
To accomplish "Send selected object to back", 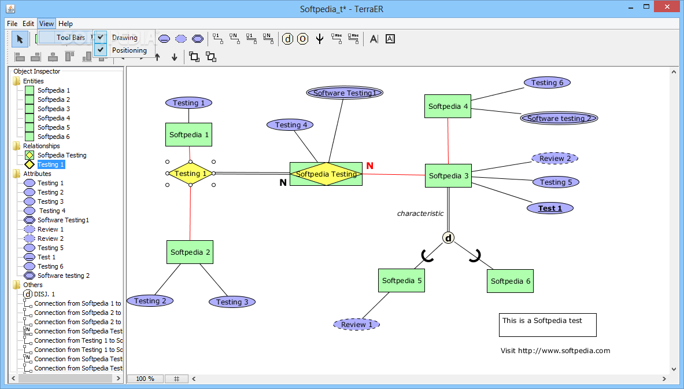I will (x=211, y=57).
